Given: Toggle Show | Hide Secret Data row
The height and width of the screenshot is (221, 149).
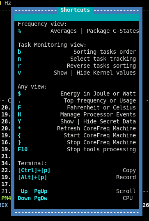Looking at the screenshot, I should [77, 122].
